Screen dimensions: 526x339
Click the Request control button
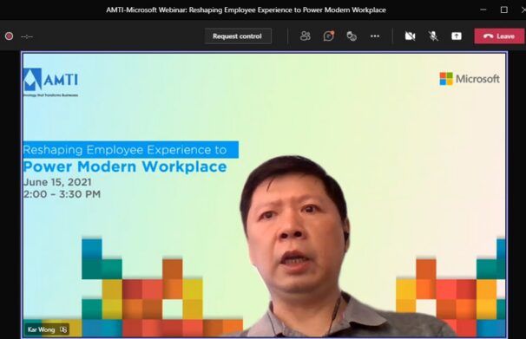(238, 36)
